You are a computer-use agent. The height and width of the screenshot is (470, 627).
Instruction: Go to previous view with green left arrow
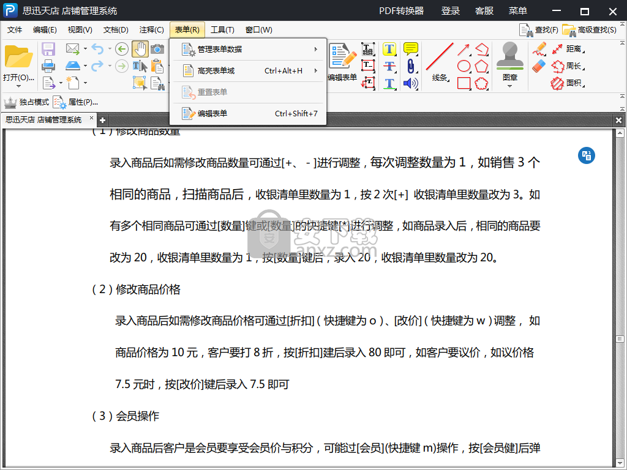pos(122,49)
